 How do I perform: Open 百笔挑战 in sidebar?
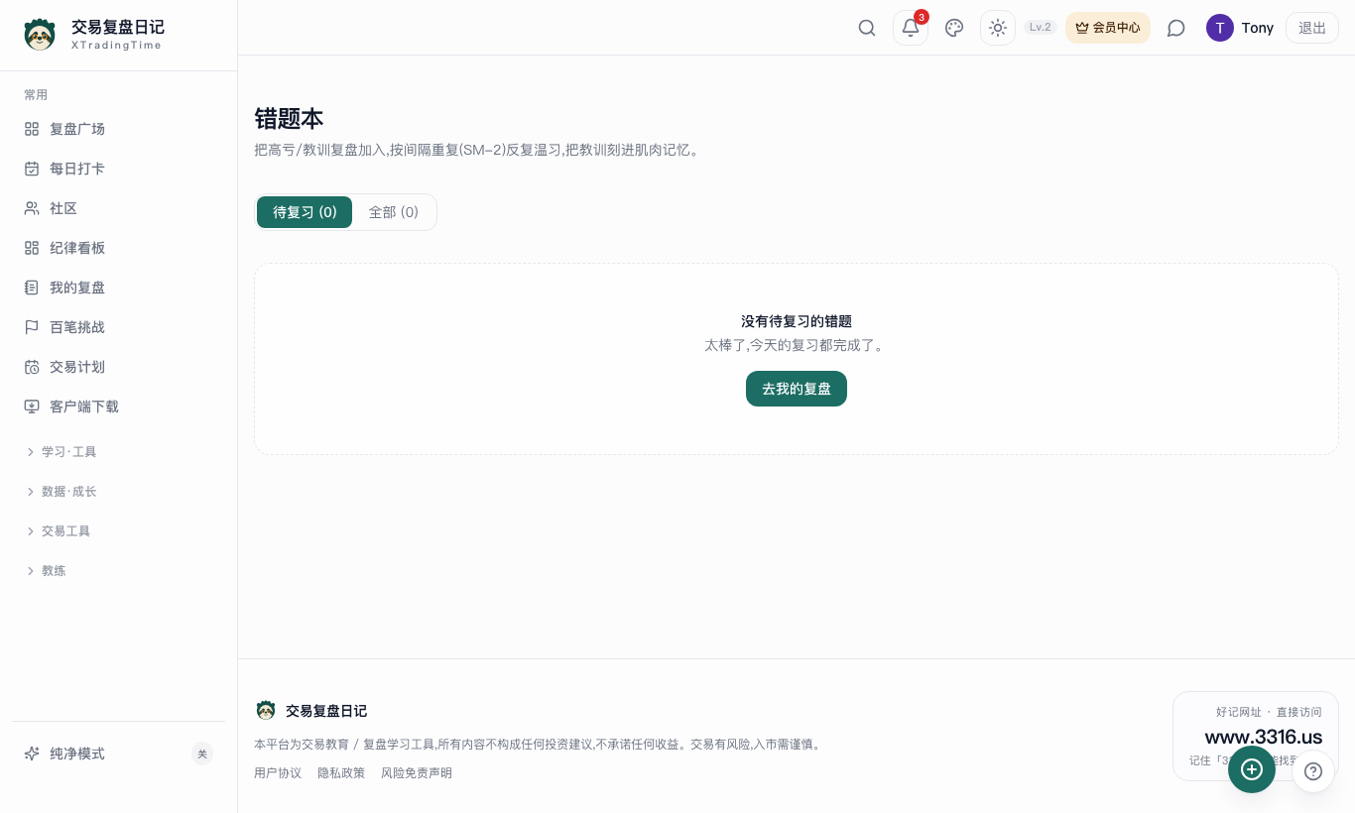pyautogui.click(x=119, y=327)
